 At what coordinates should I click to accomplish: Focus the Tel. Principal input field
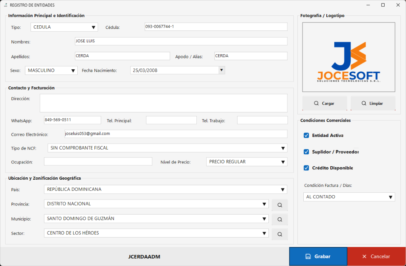pos(171,120)
